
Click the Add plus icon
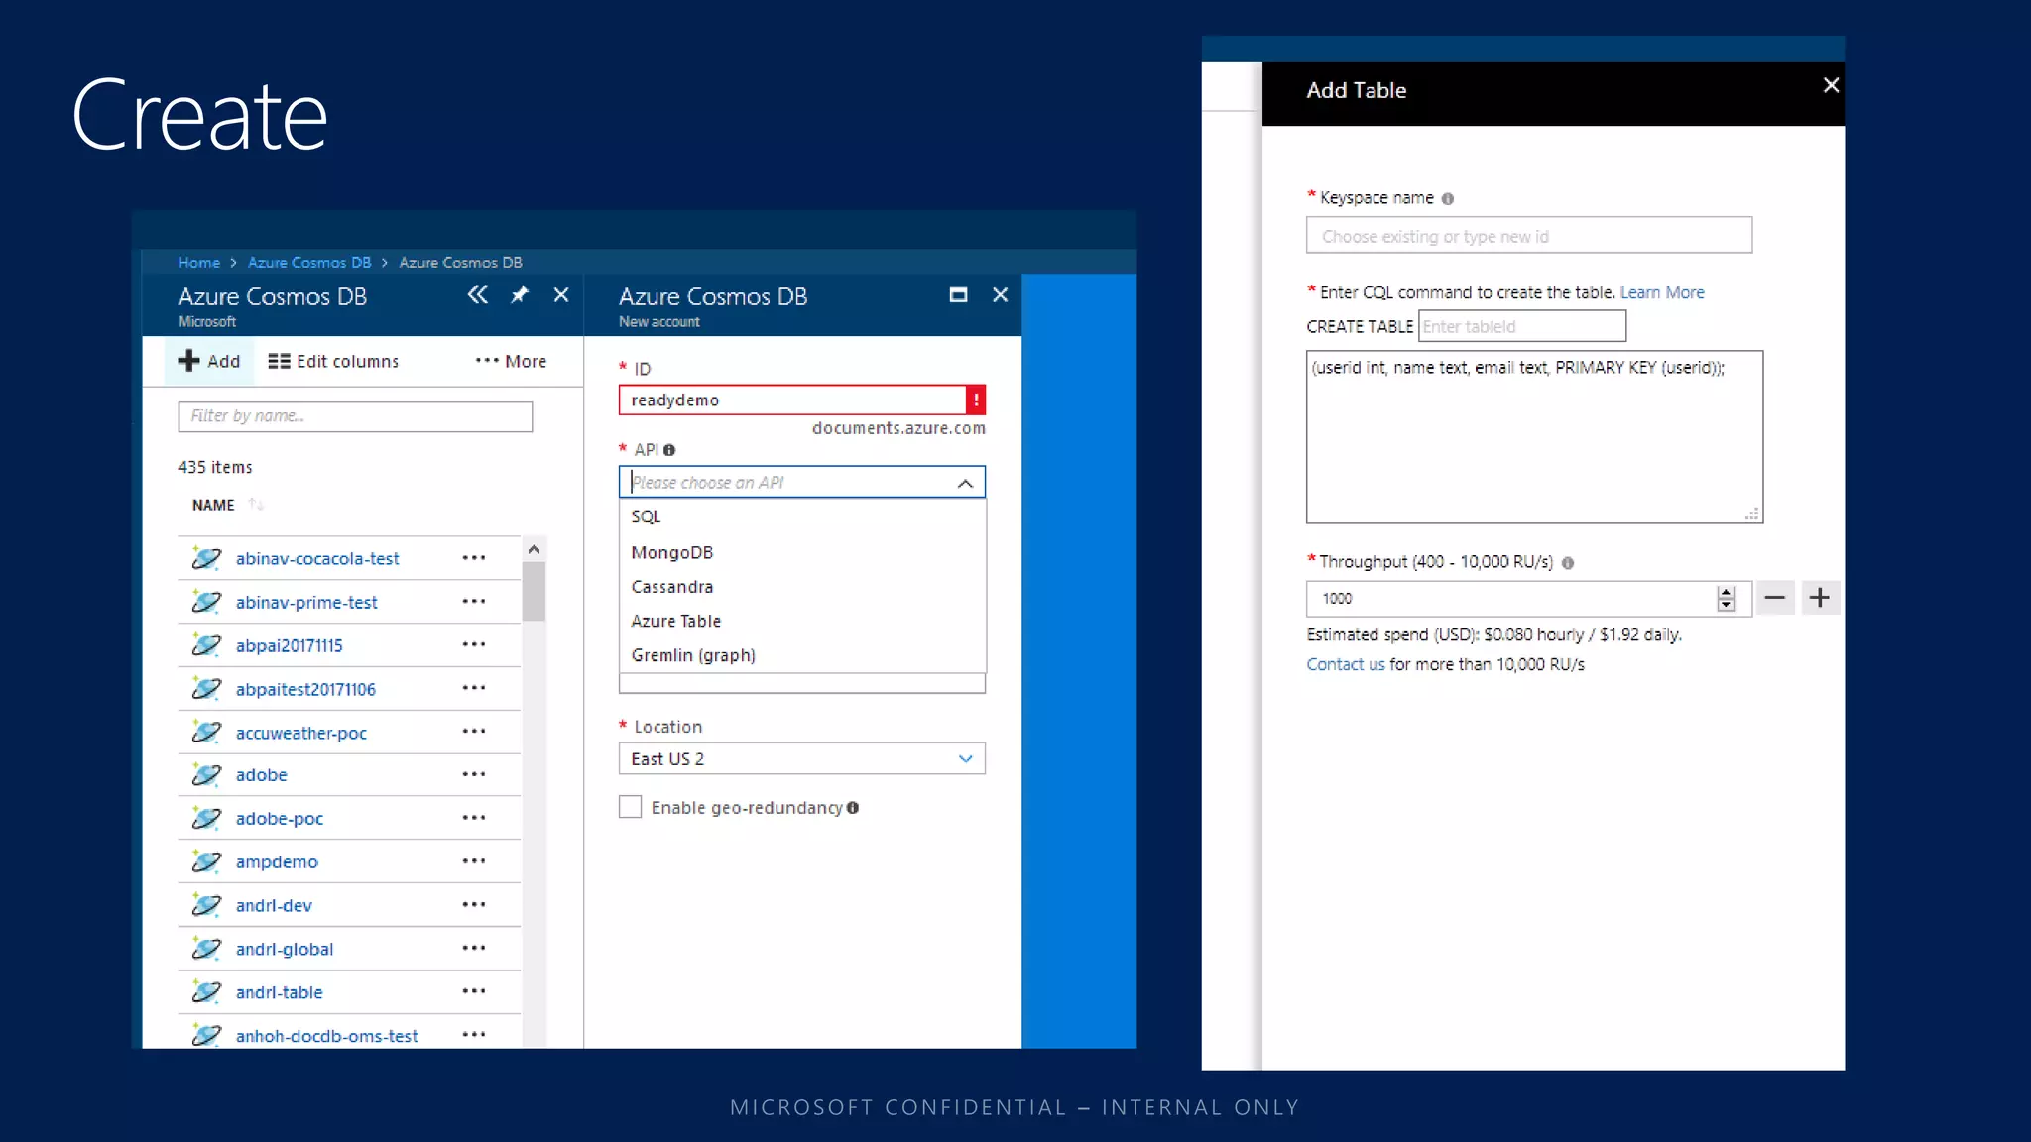coord(188,361)
